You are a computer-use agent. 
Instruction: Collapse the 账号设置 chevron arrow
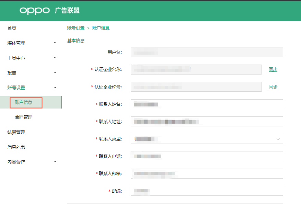tap(55, 88)
